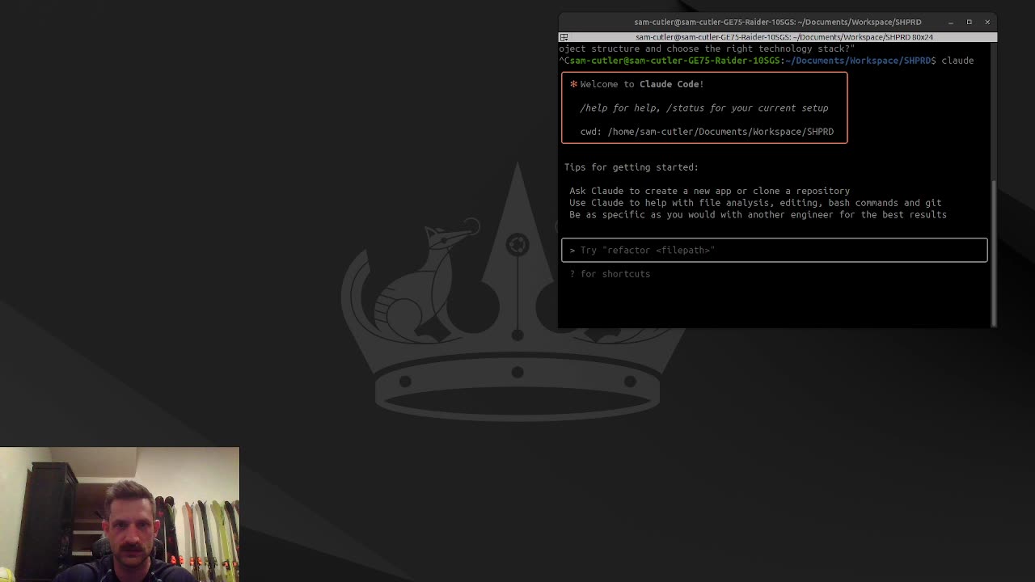Click the tip 'Be as specific as you would'

tap(758, 215)
